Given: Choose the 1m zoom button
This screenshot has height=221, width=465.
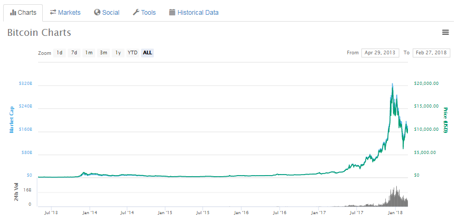Looking at the screenshot, I should coord(89,53).
